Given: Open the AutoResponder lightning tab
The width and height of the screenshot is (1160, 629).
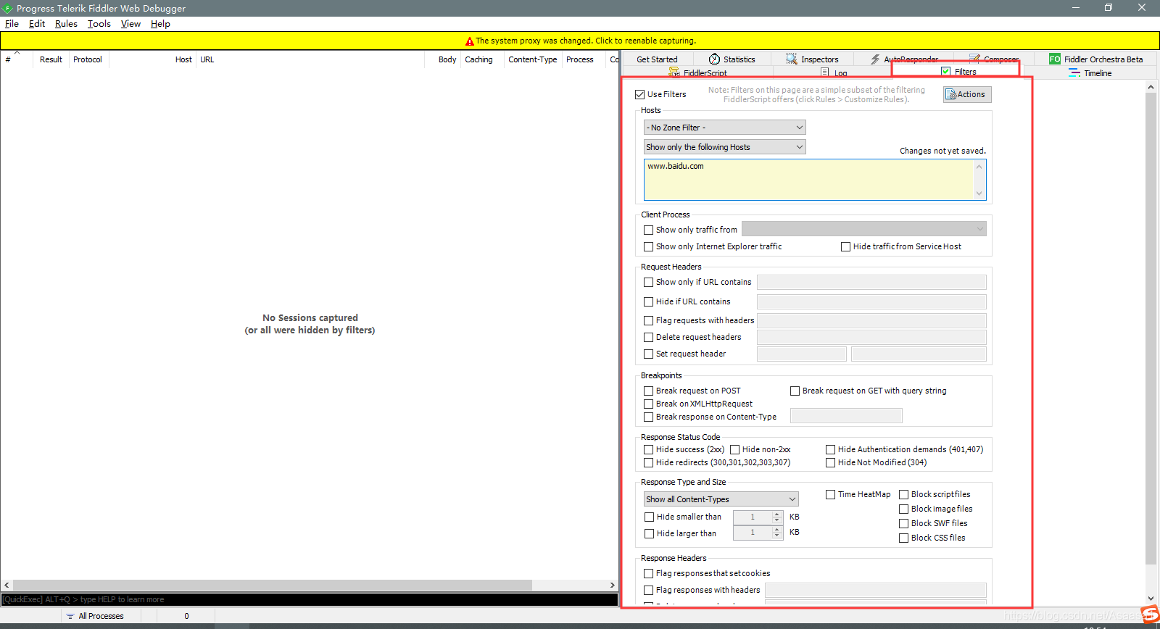Looking at the screenshot, I should coord(904,59).
